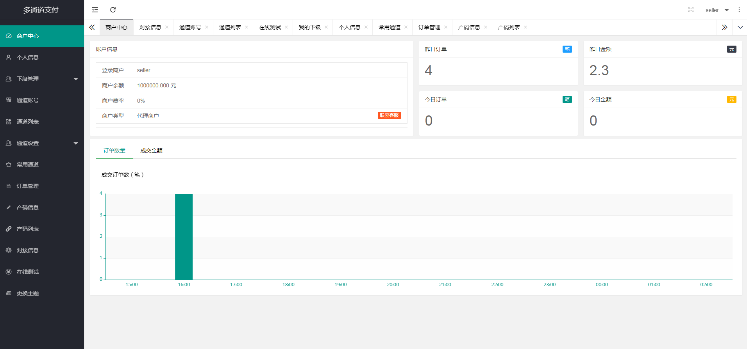The image size is (747, 349).
Task: Click the green bar at 16:00
Action: click(x=184, y=236)
